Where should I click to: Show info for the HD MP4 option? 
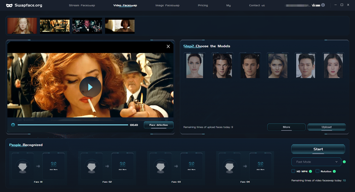point(310,171)
